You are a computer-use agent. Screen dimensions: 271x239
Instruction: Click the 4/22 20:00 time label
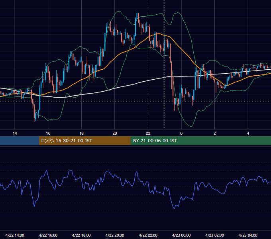tap(115, 235)
